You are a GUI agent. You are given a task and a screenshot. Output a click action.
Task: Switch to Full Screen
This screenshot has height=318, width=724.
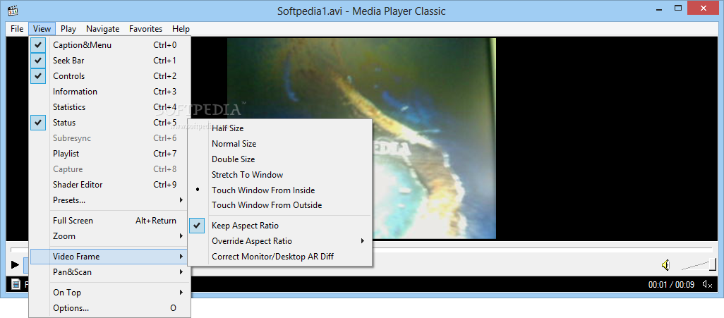pyautogui.click(x=110, y=221)
